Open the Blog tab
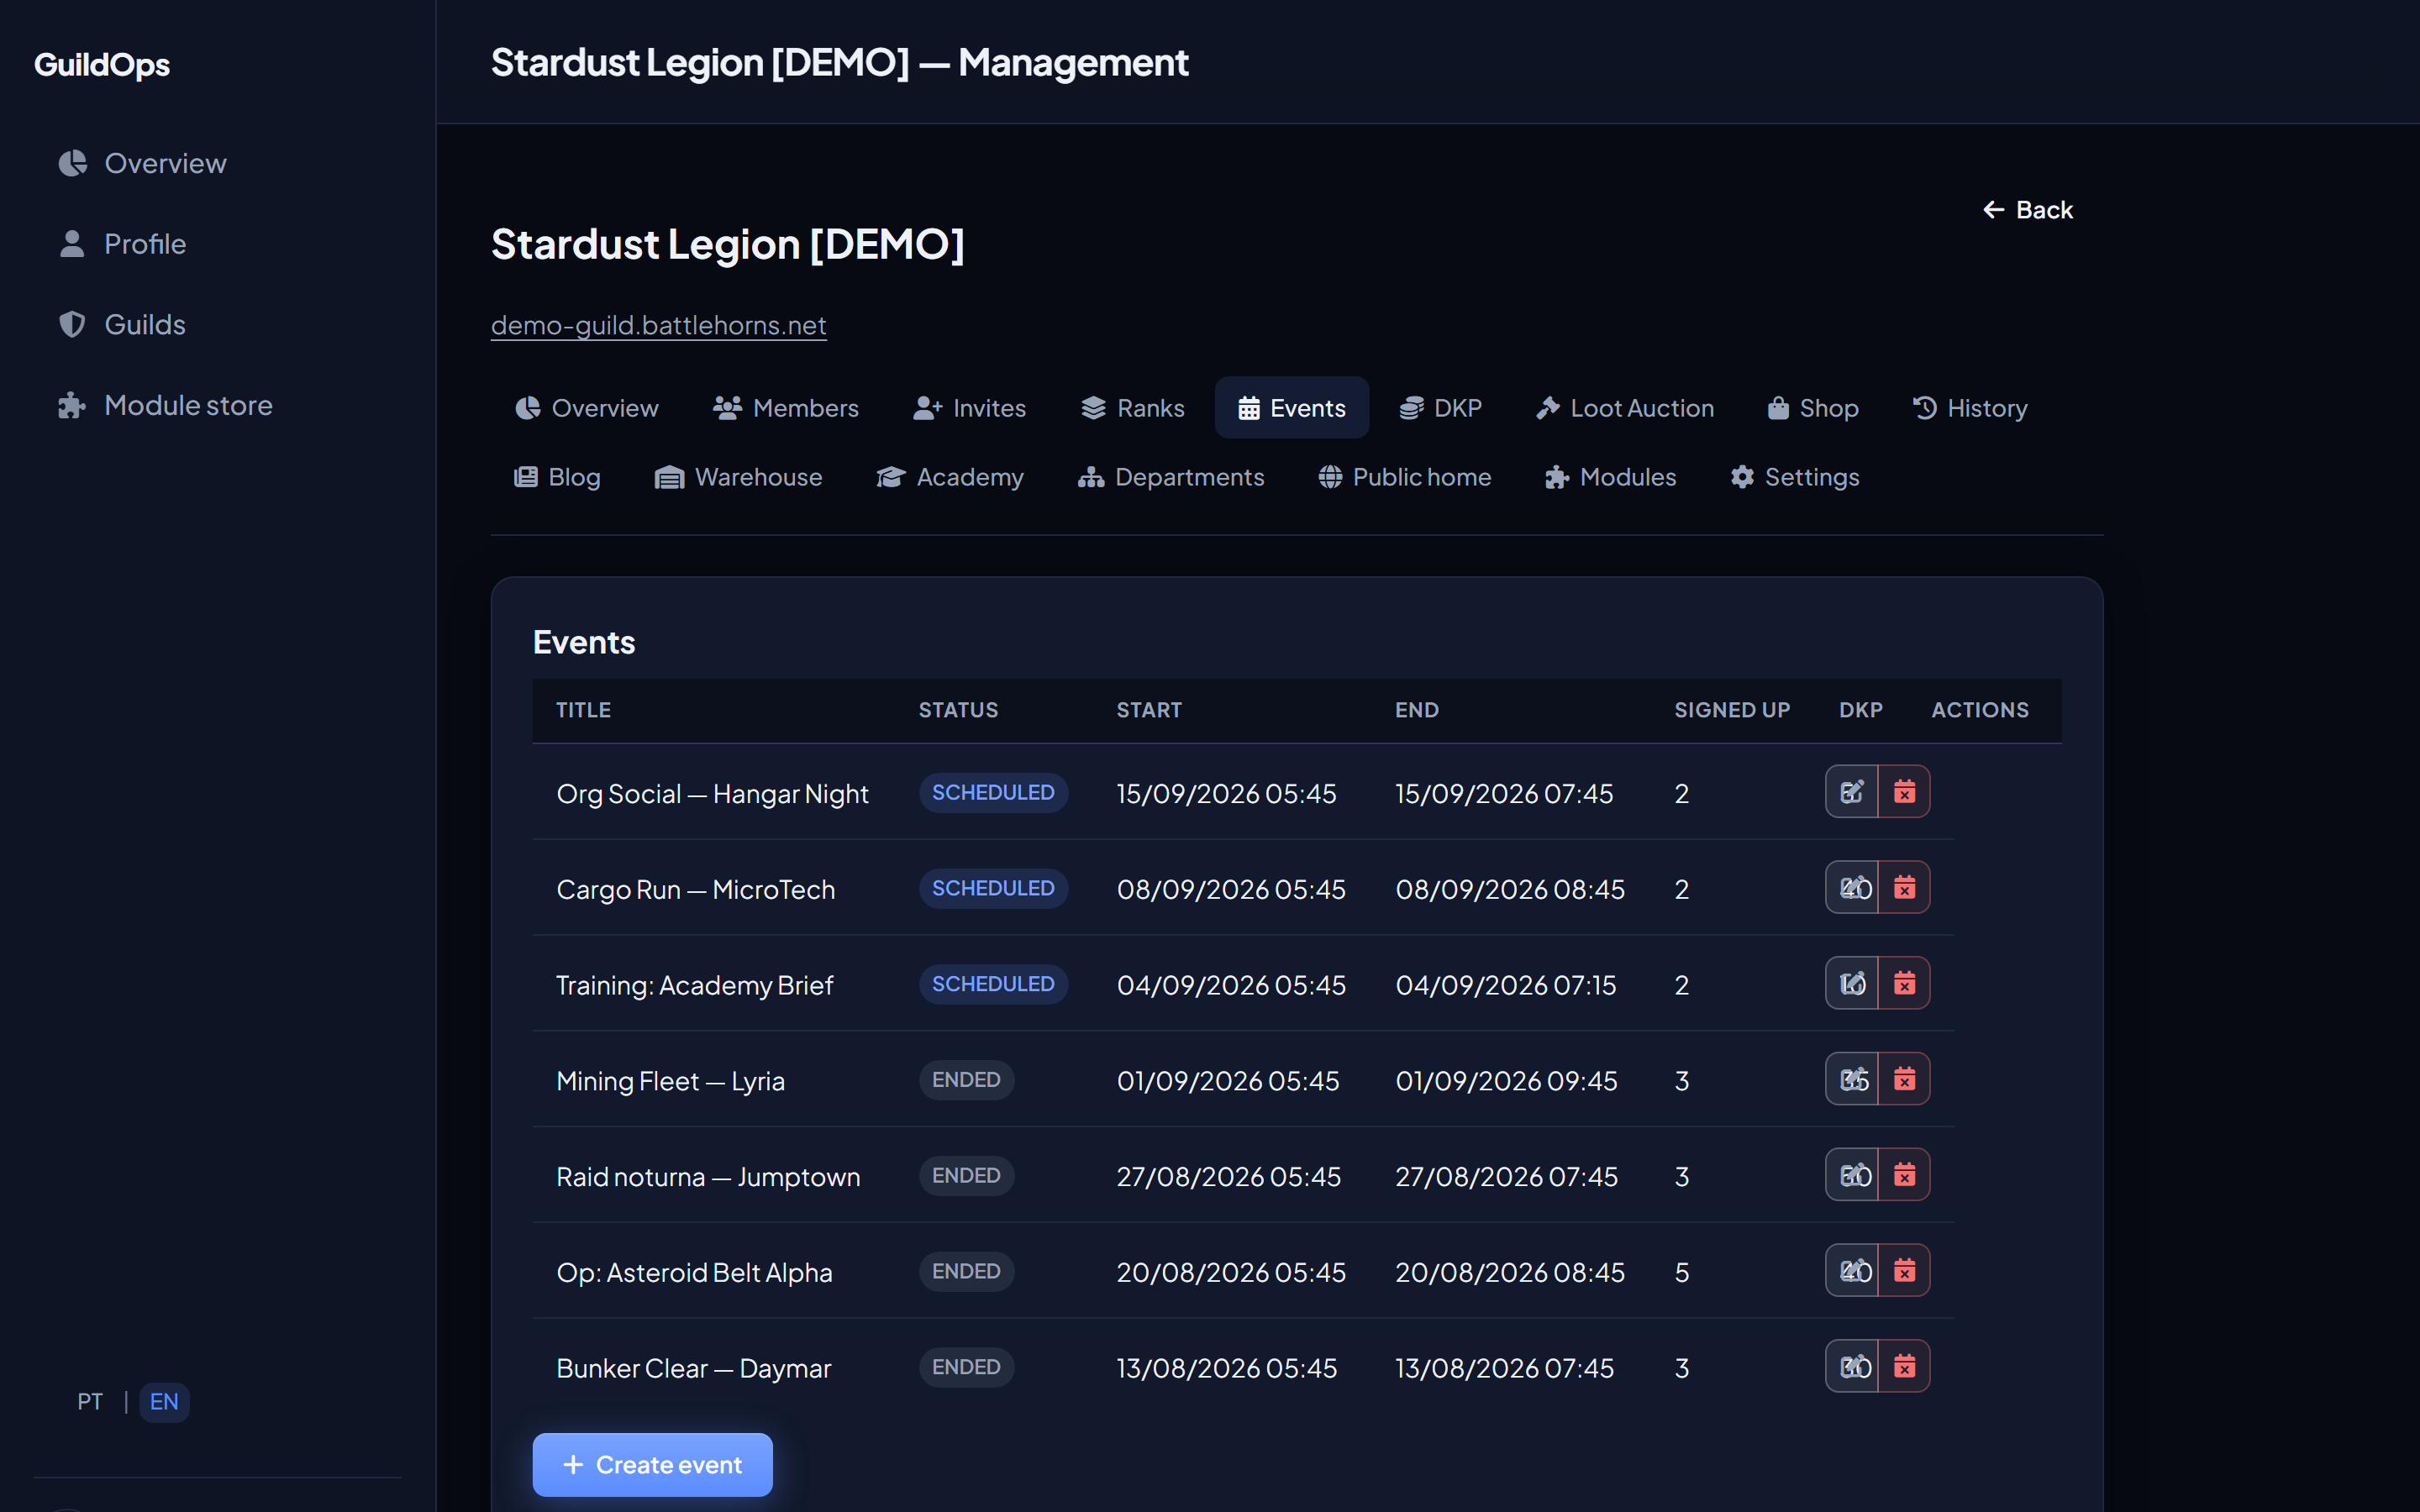Image resolution: width=2420 pixels, height=1512 pixels. 557,477
